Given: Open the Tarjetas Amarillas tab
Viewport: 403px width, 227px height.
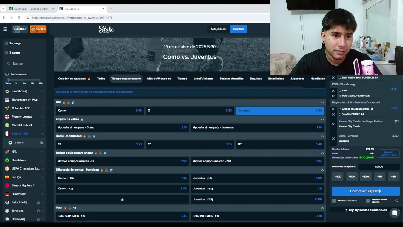Looking at the screenshot, I should click(232, 79).
